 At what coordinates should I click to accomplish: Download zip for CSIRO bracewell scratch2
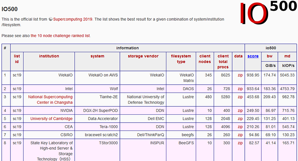240,135
